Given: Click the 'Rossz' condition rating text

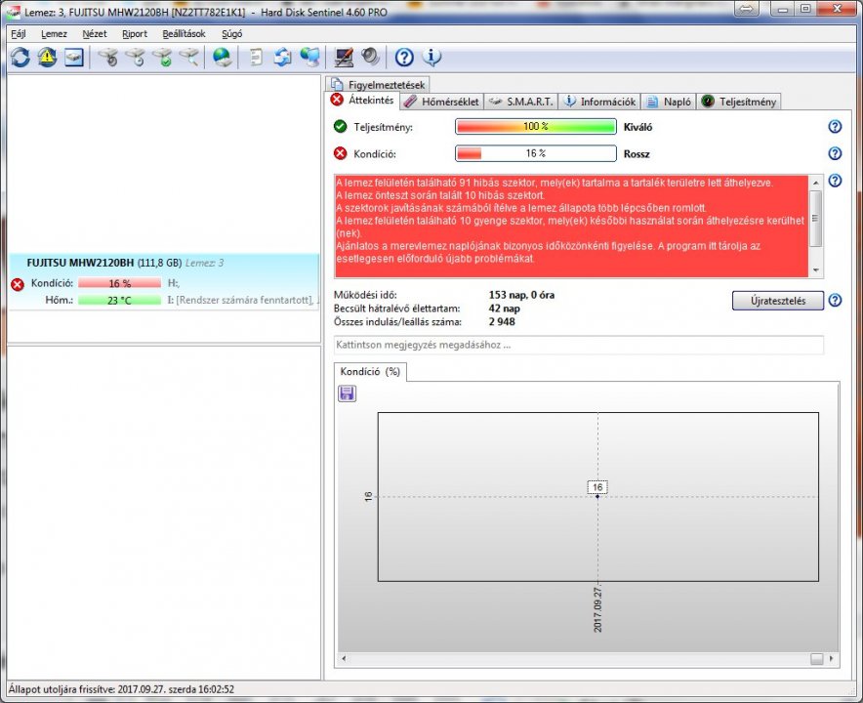Looking at the screenshot, I should pyautogui.click(x=637, y=154).
